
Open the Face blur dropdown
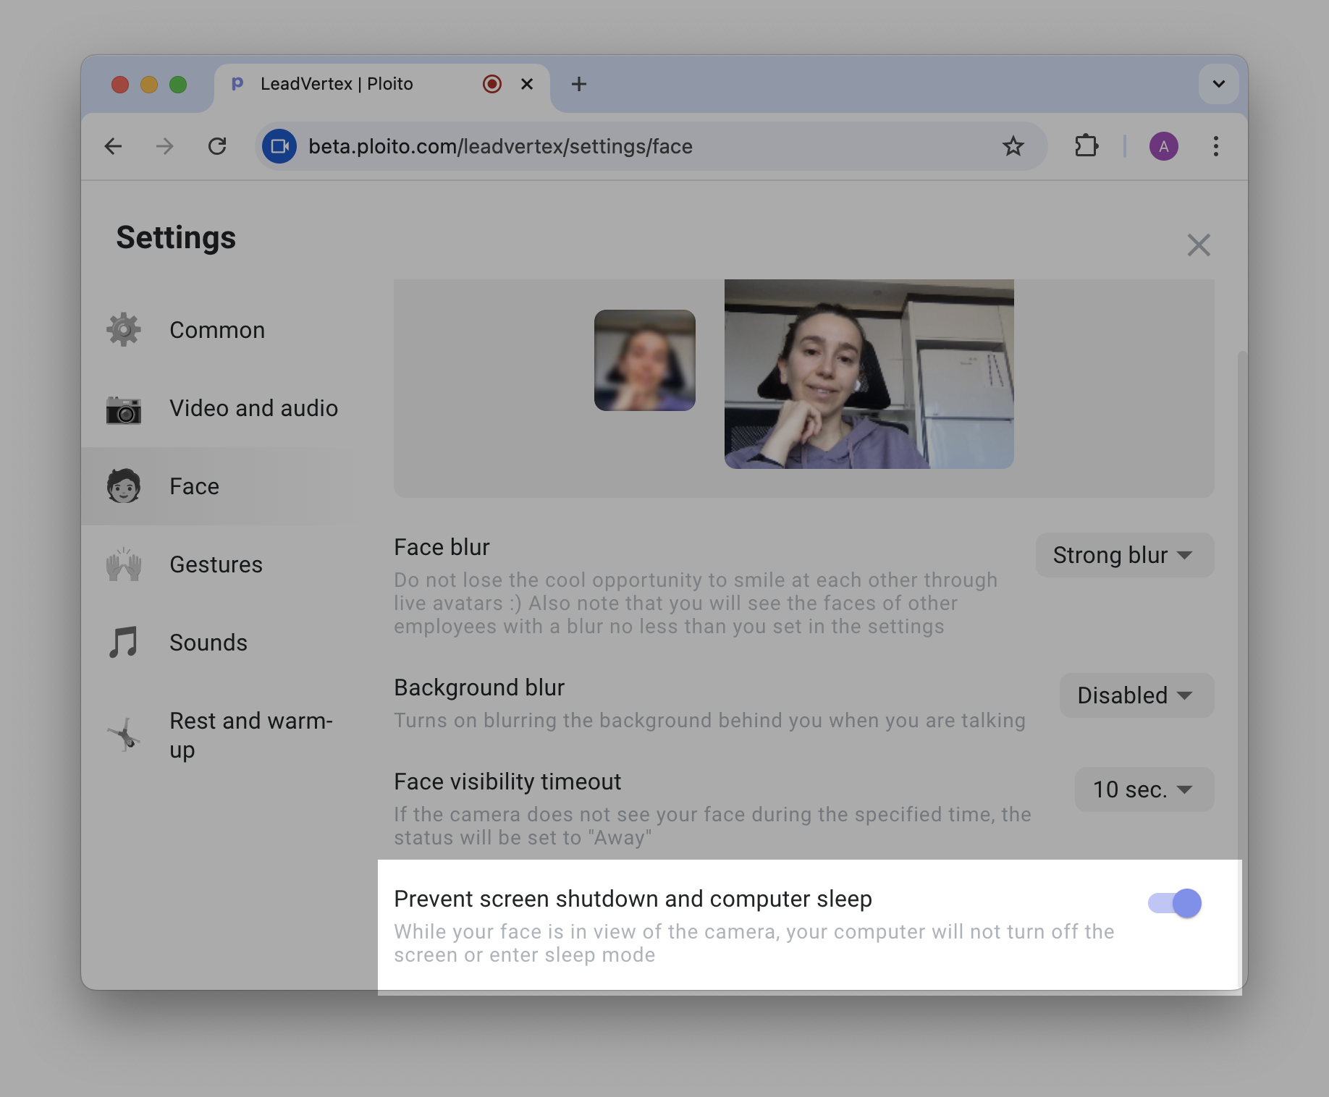click(1124, 555)
